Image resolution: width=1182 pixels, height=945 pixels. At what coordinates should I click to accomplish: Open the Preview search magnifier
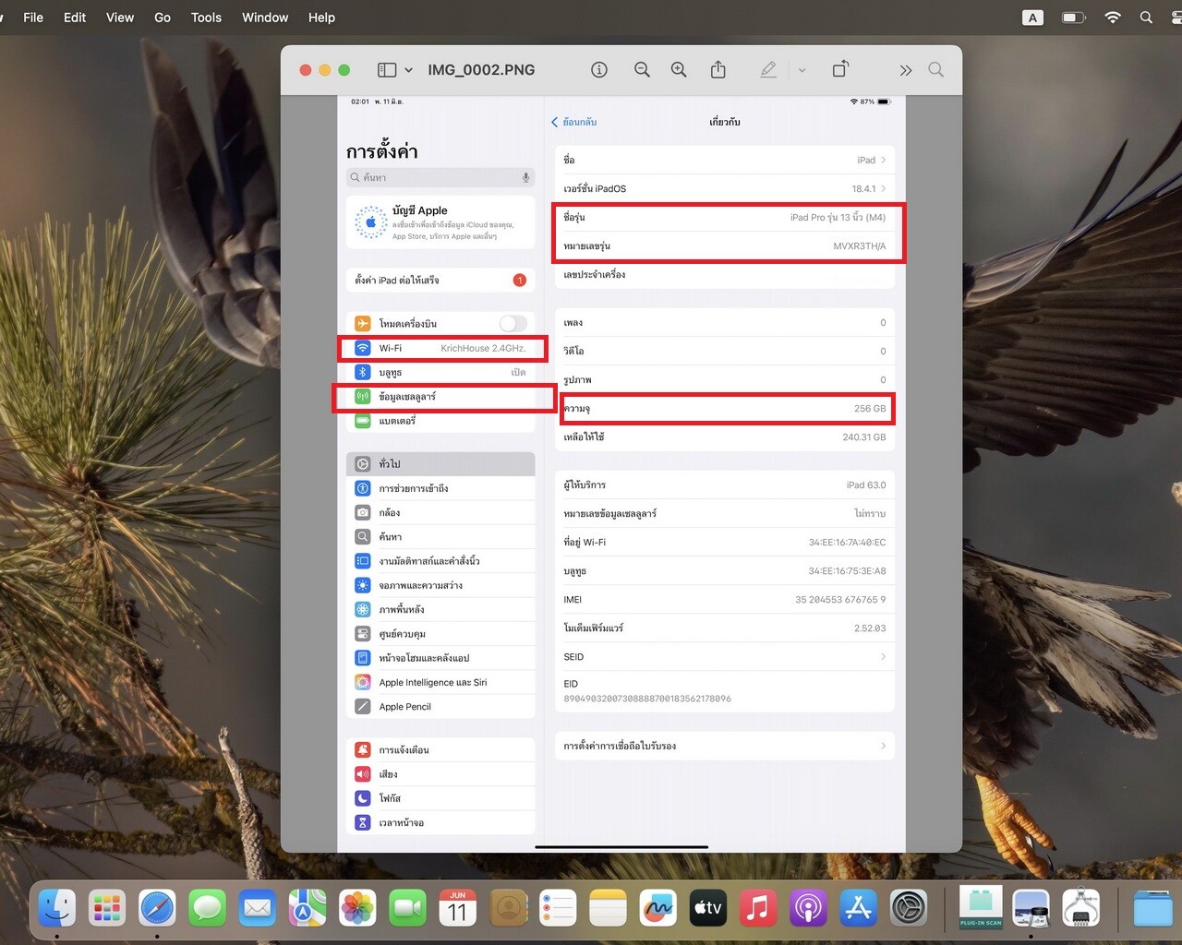pyautogui.click(x=935, y=69)
